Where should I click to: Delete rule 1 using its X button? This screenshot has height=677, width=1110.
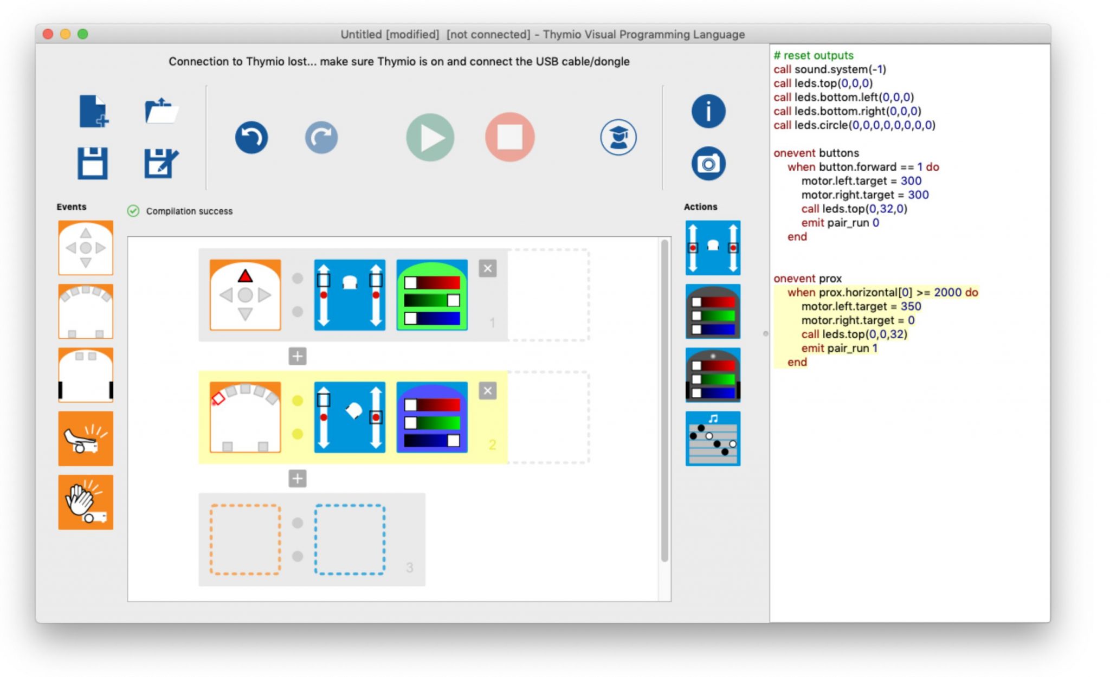[x=487, y=268]
